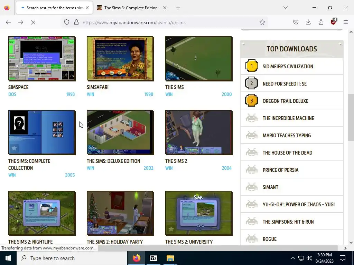Open The Sims 2: University thumbnail
This screenshot has width=354, height=265.
(199, 213)
